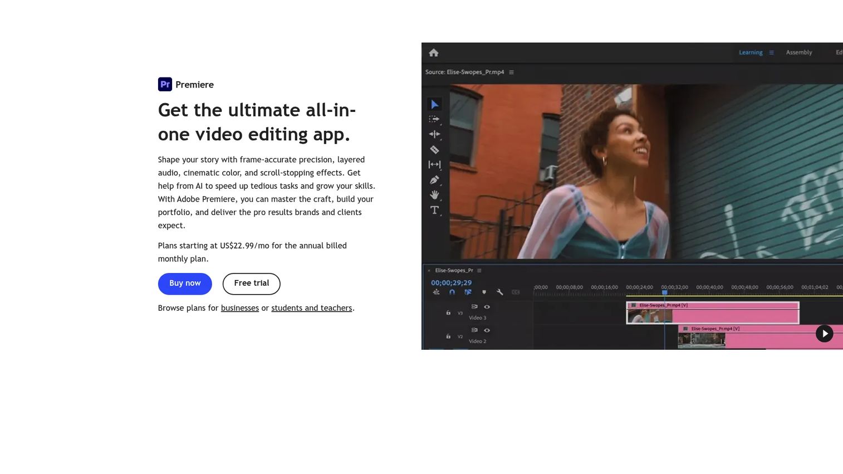Open the businesses plans link
843x474 pixels.
coord(240,308)
